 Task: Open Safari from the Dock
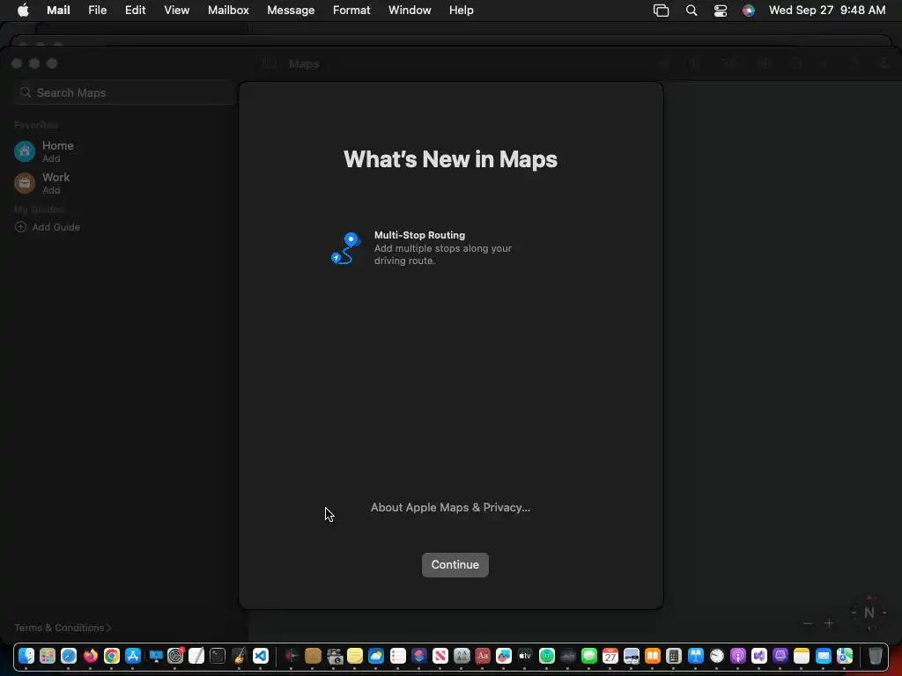coord(69,656)
